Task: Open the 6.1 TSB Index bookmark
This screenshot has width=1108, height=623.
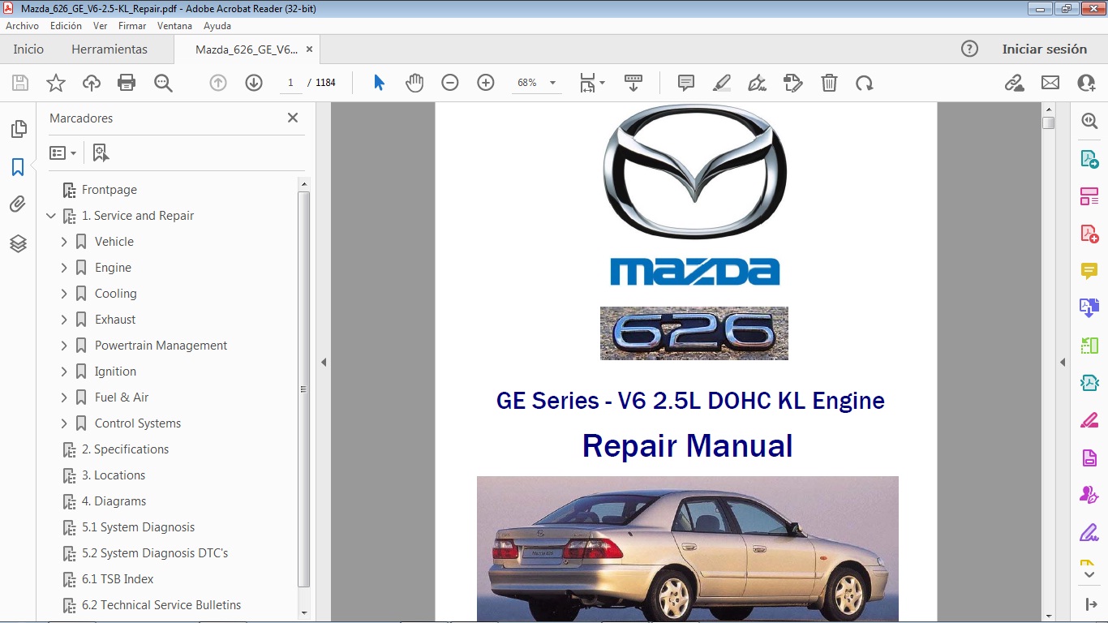Action: (x=118, y=579)
